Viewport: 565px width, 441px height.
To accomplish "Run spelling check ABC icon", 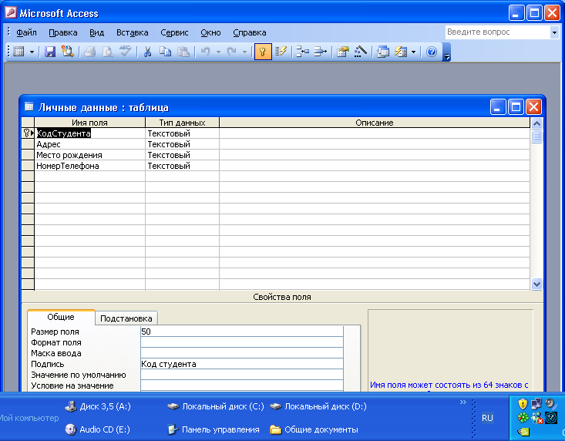I will (x=125, y=52).
